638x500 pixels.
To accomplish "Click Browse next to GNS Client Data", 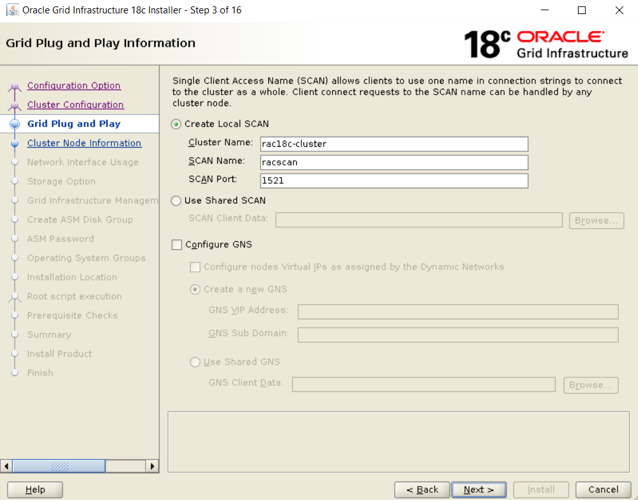I will (591, 385).
